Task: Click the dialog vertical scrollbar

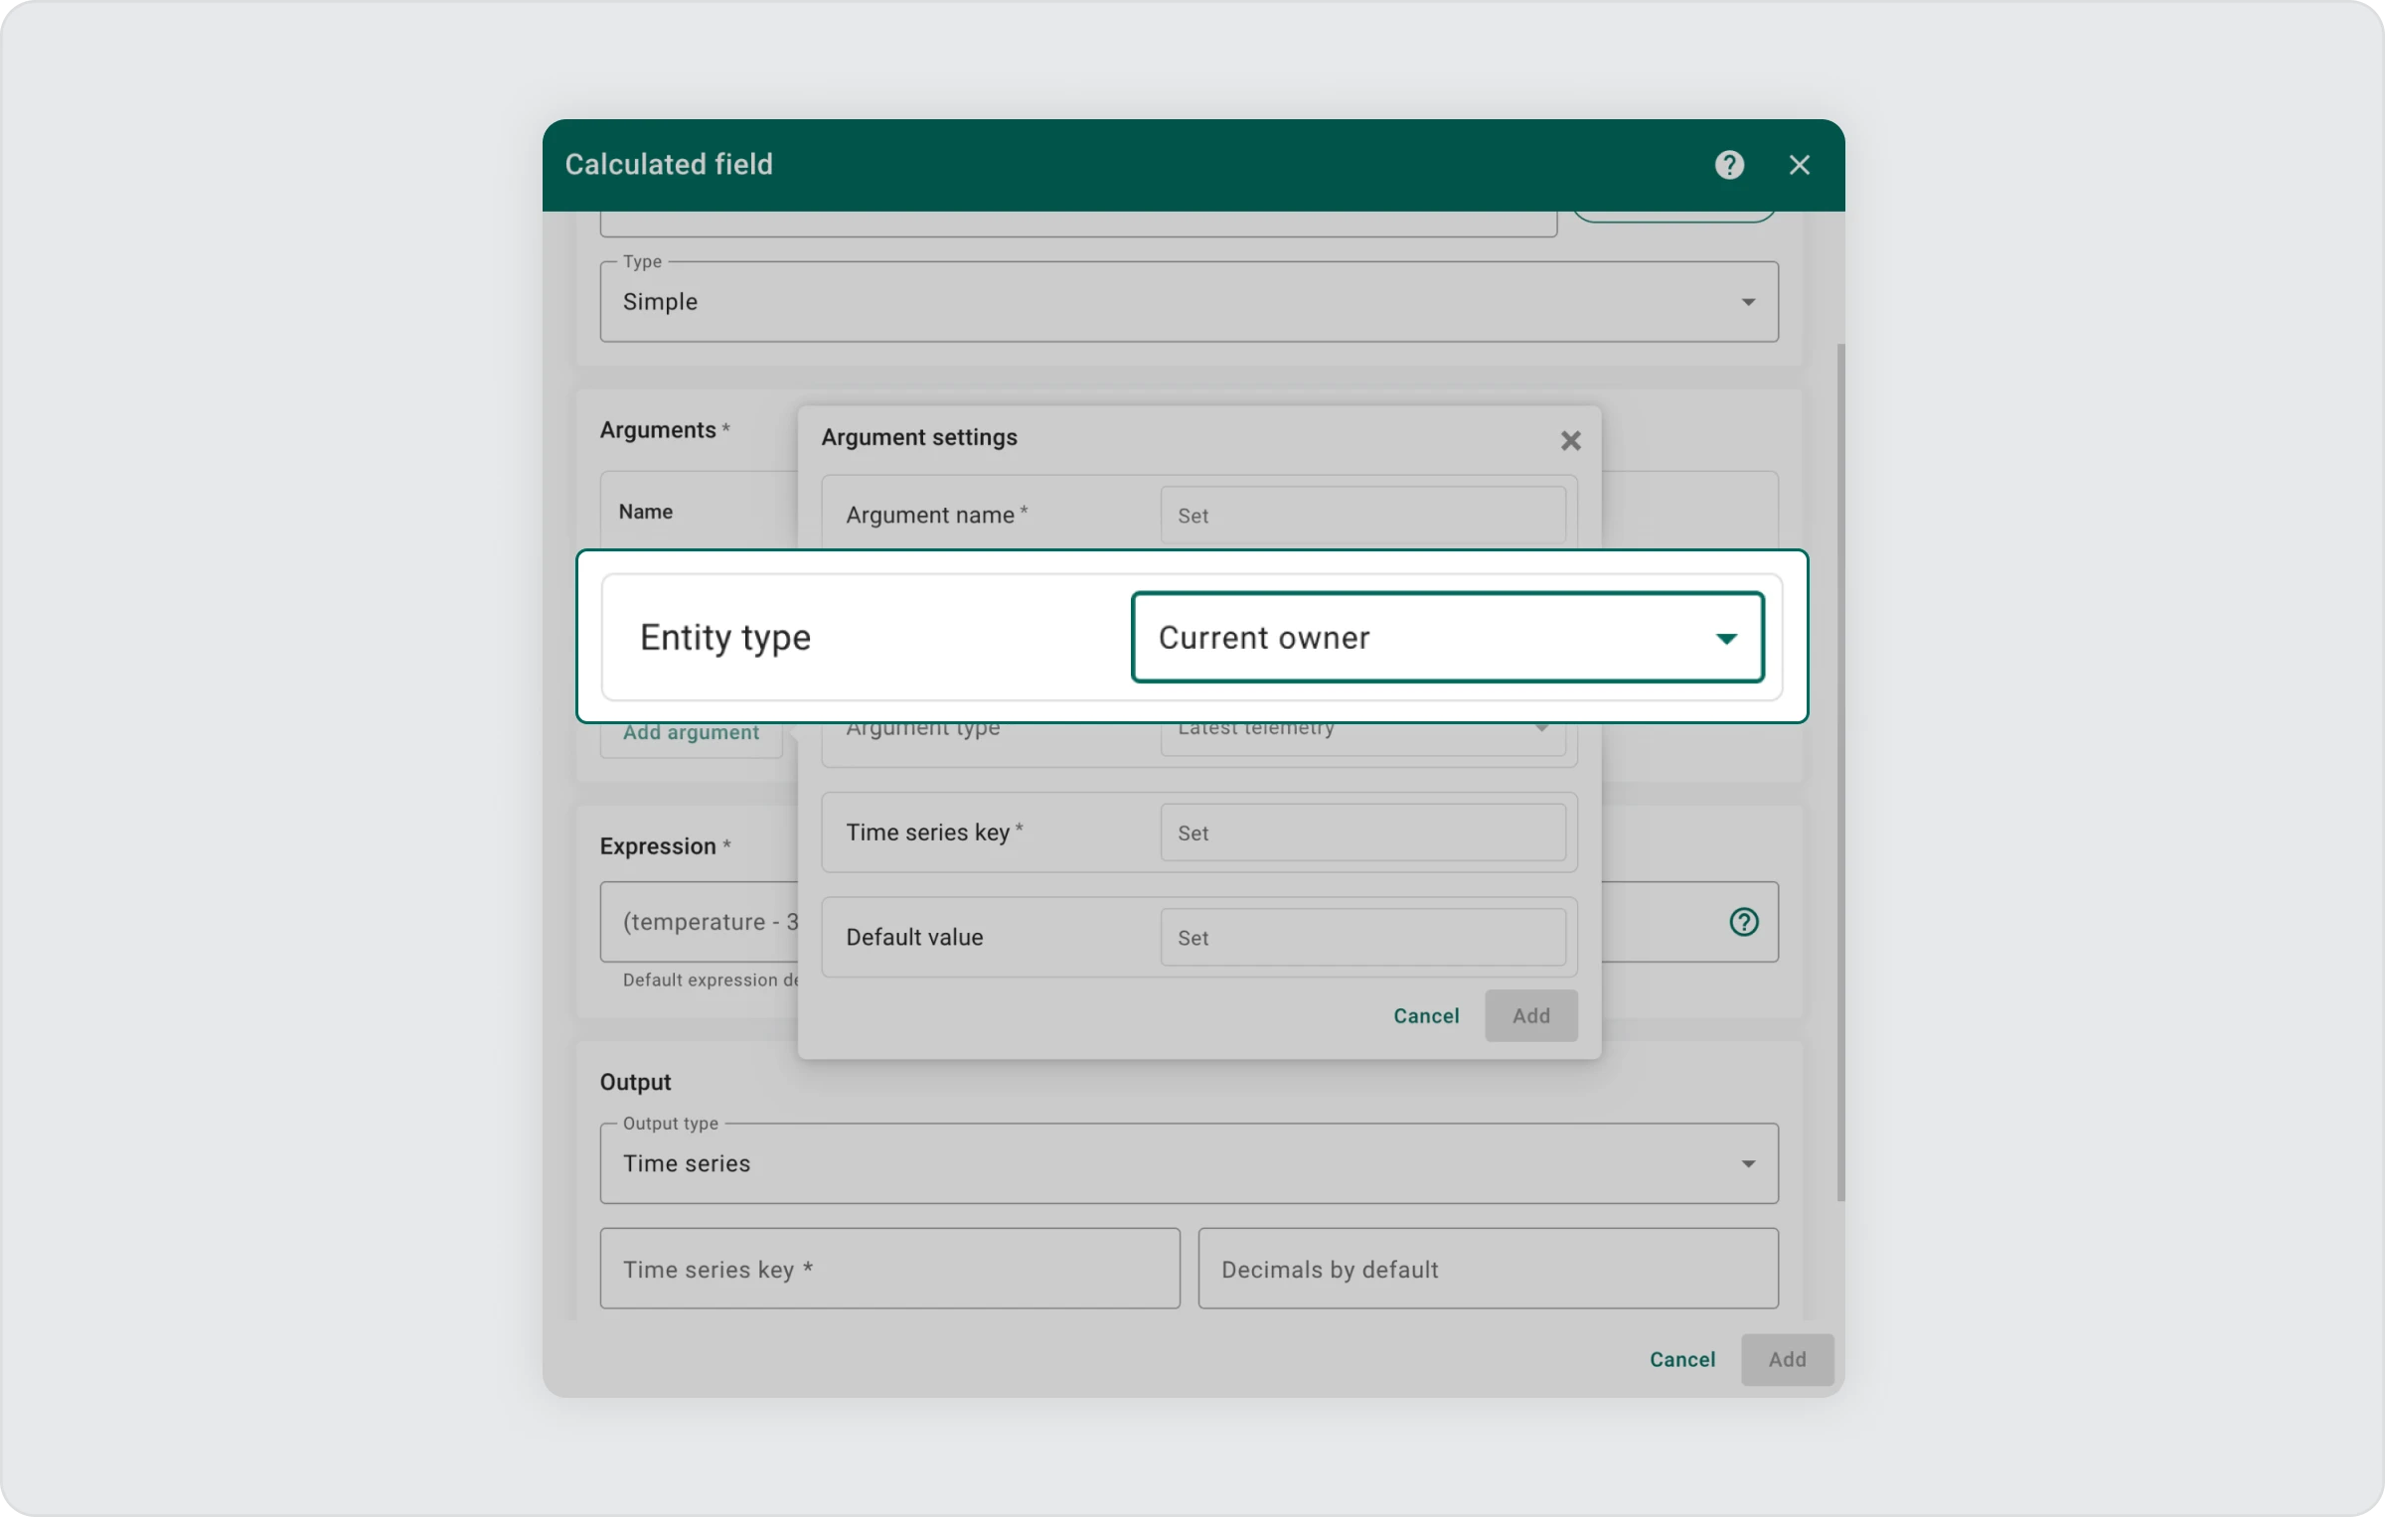Action: tap(1840, 772)
